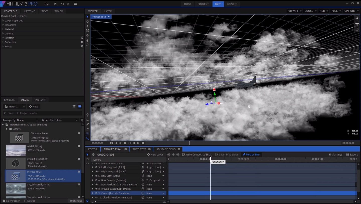The height and width of the screenshot is (204, 361).
Task: Click the viewer dolly down-arrow icon
Action: 357,17
